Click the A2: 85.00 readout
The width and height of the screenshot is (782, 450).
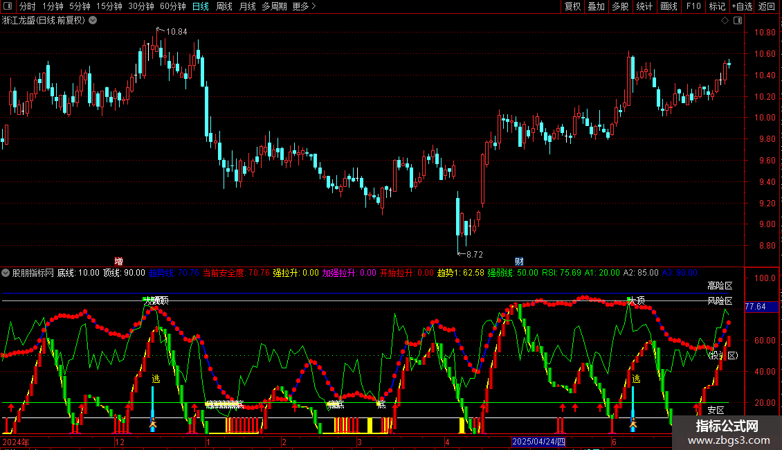[x=641, y=273]
